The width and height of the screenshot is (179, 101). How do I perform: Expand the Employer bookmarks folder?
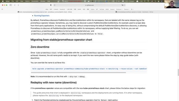(x=119, y=9)
